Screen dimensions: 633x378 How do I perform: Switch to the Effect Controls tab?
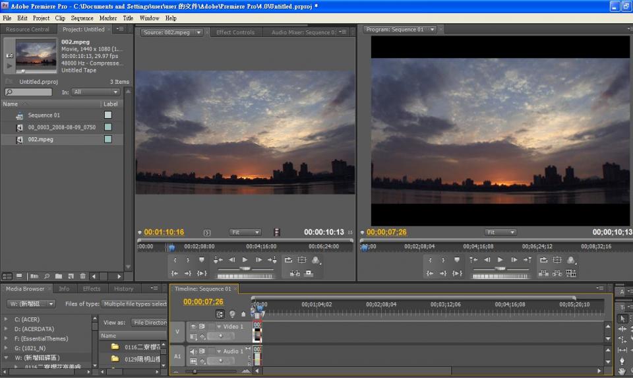click(x=235, y=32)
